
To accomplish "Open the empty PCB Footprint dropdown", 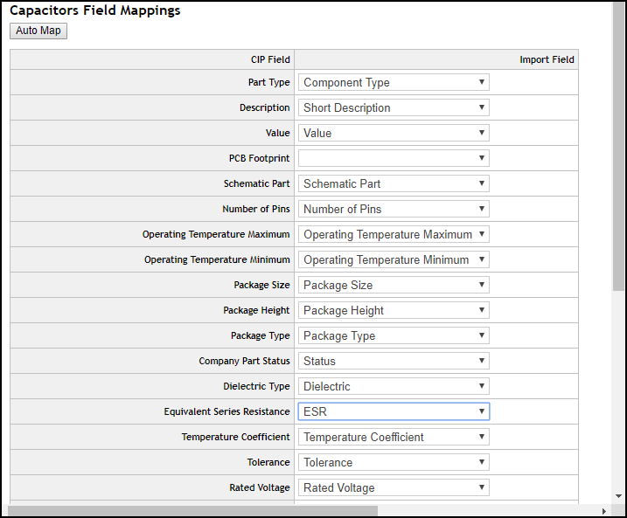I will coord(394,158).
